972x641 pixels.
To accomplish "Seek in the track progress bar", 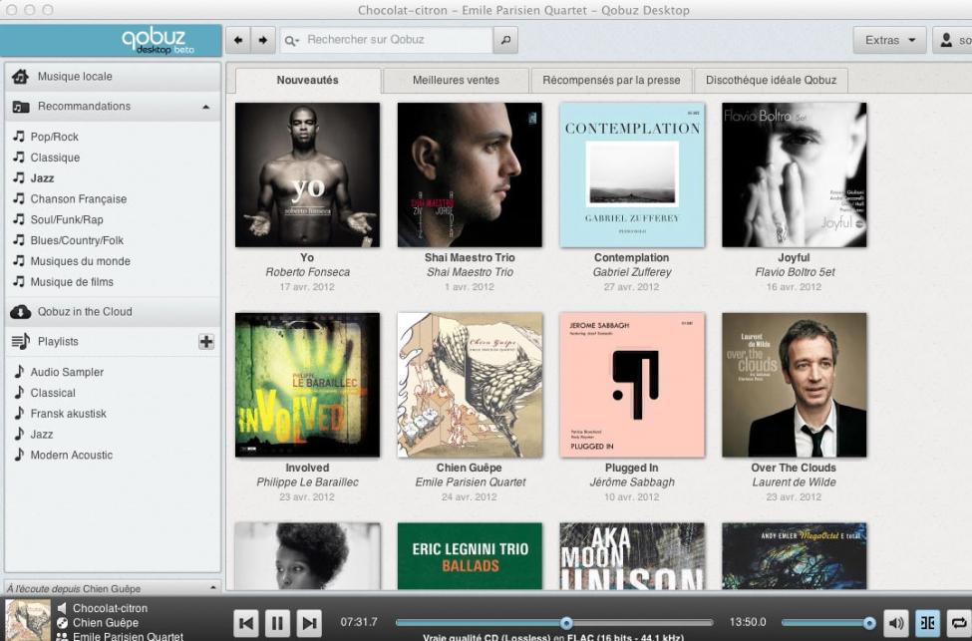I will (x=554, y=623).
